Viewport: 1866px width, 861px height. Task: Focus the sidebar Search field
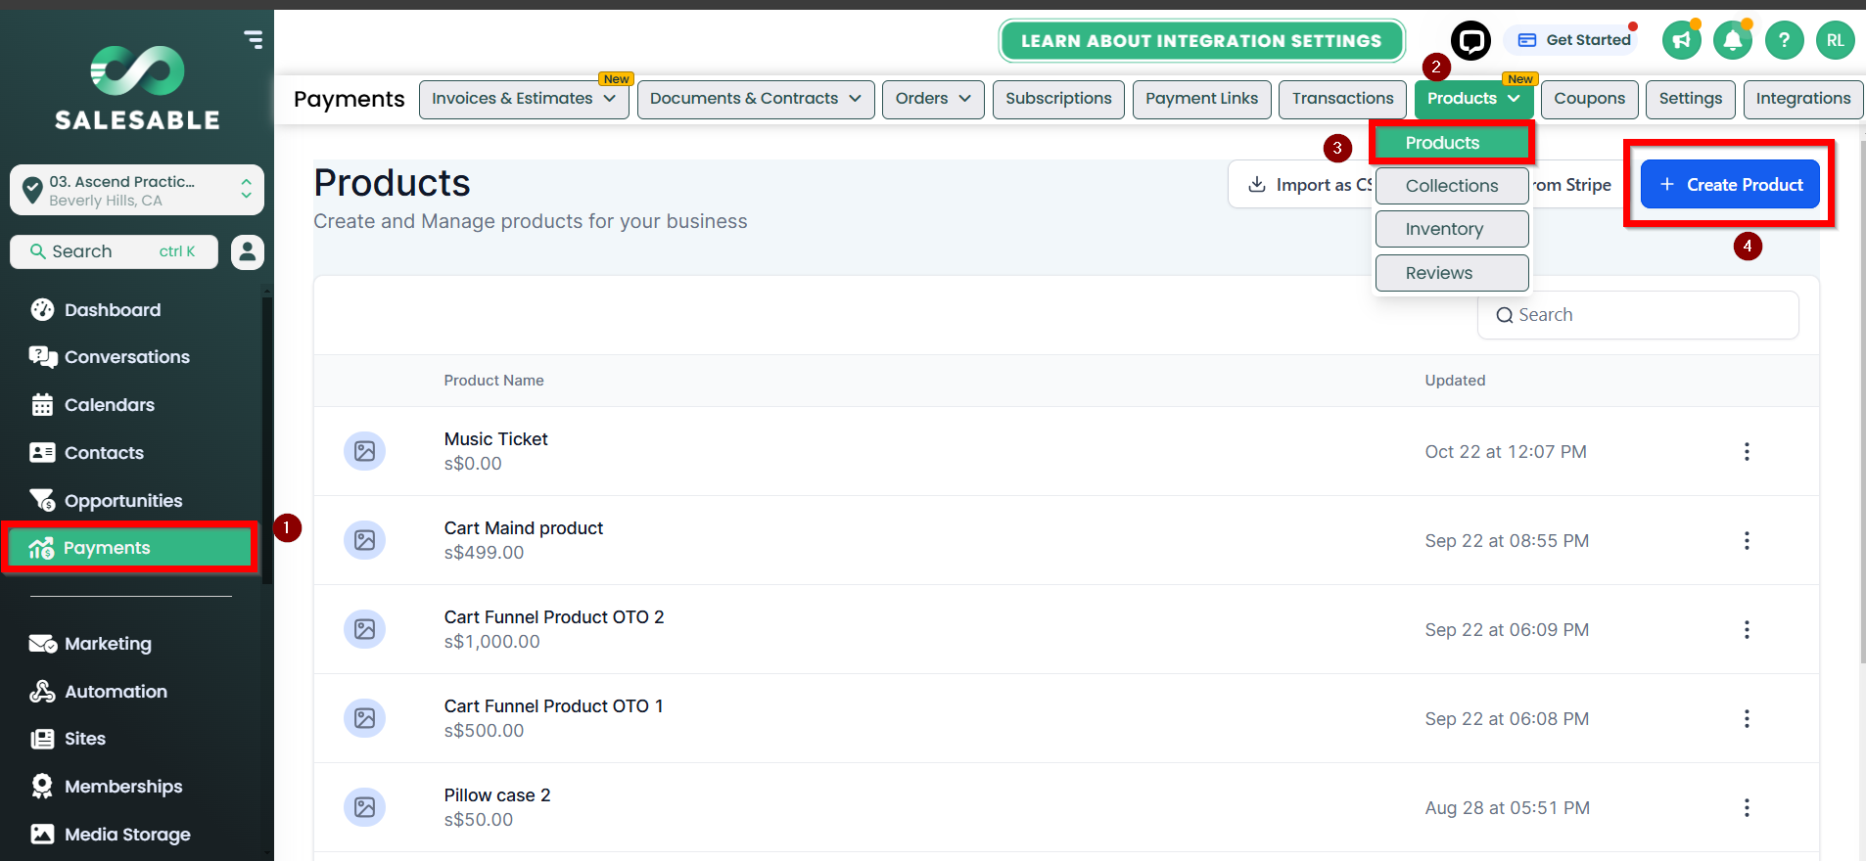(114, 251)
